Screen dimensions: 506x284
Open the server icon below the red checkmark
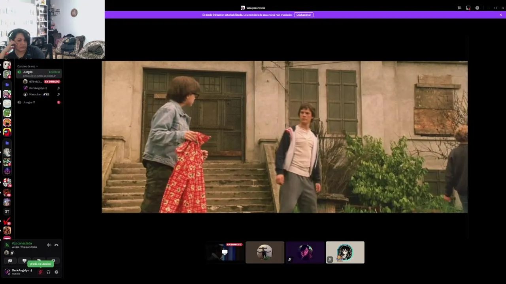tap(7, 231)
